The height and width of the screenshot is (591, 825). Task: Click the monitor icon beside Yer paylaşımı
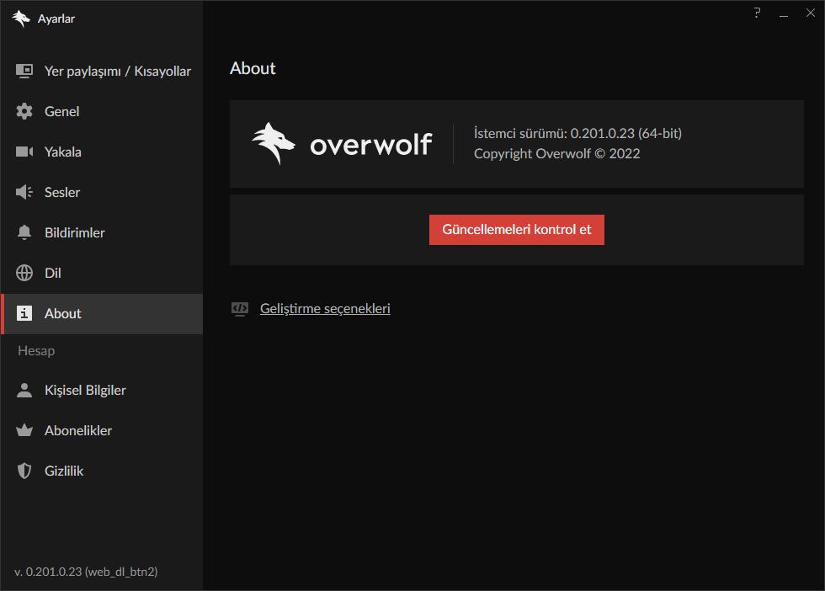tap(24, 71)
